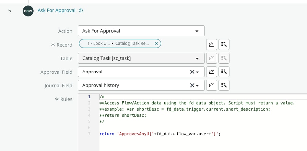Open data pill picker for Approval Field

[x=224, y=72]
